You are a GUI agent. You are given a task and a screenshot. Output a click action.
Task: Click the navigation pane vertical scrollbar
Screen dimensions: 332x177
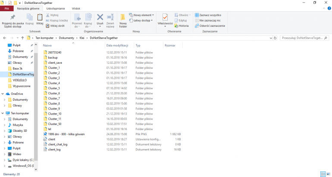coord(36,107)
